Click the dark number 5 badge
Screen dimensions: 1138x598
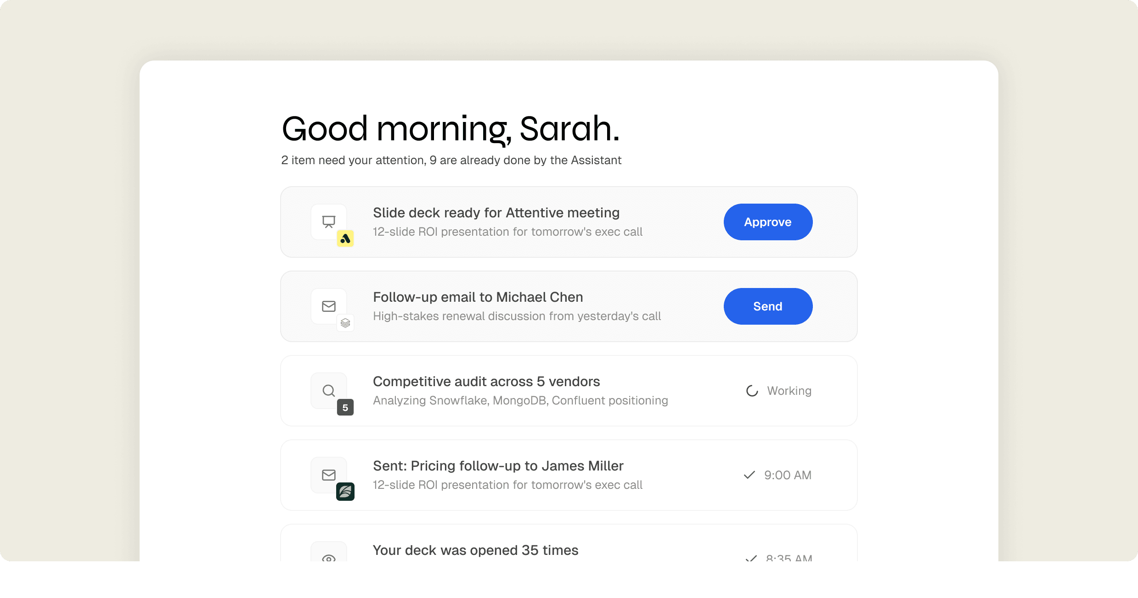tap(345, 407)
